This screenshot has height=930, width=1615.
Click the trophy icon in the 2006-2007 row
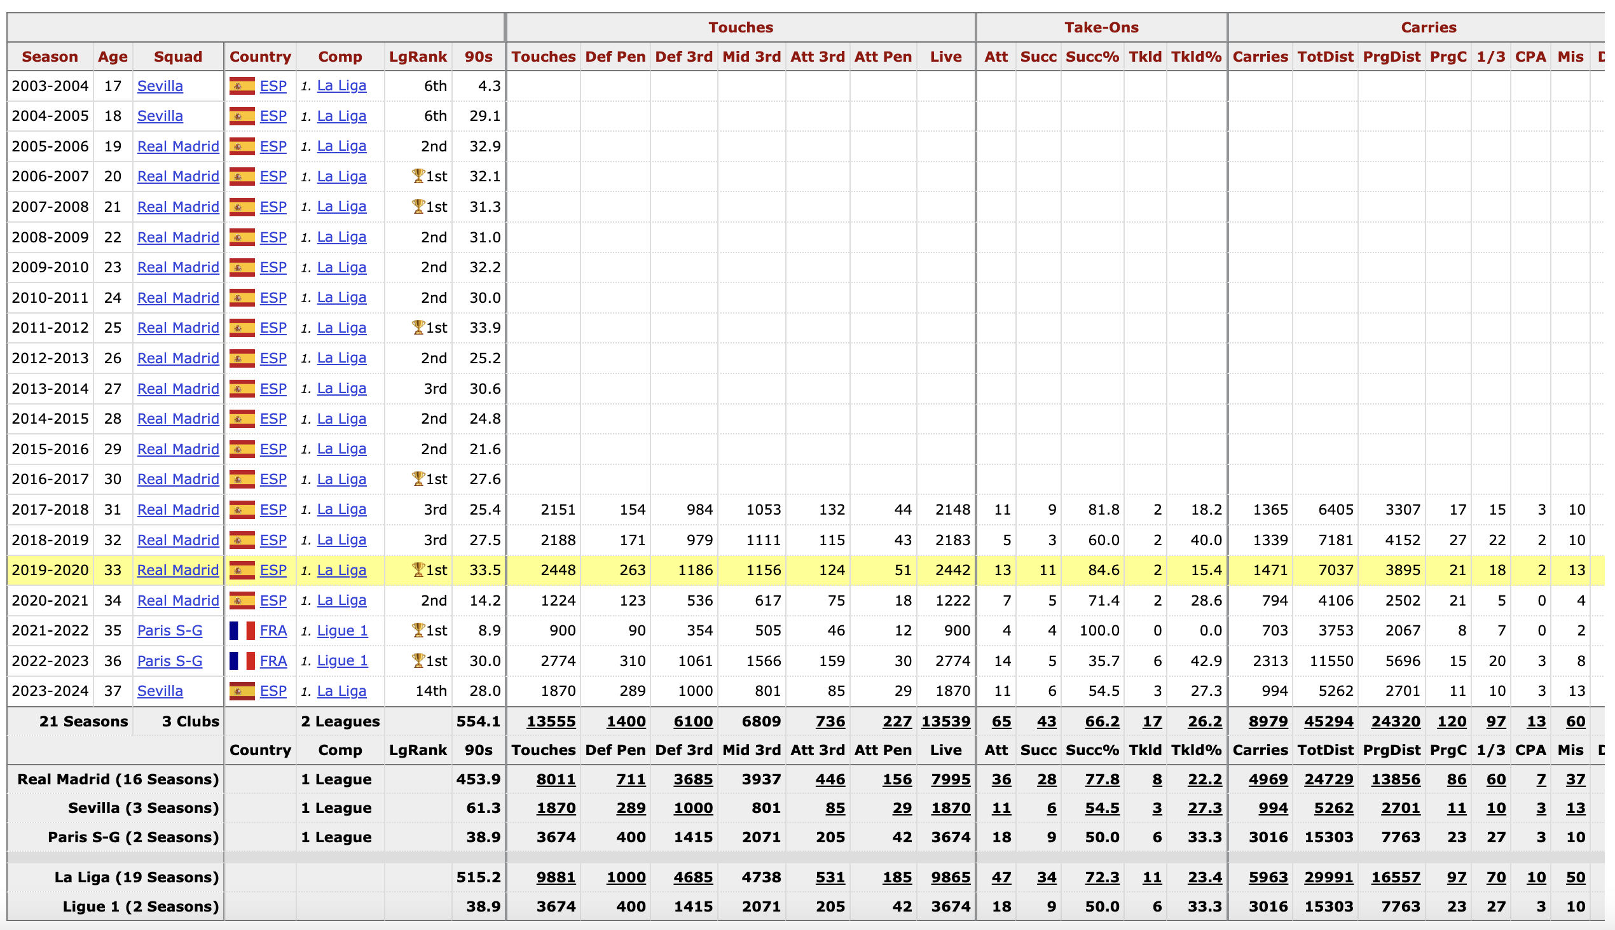(418, 176)
